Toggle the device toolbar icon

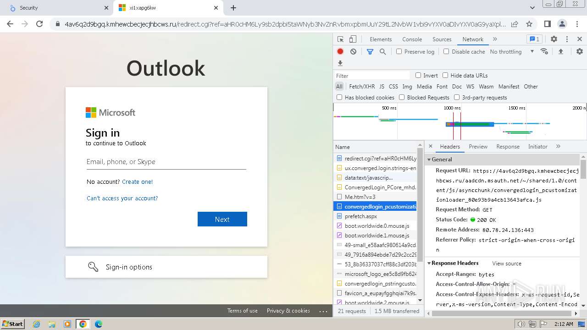point(353,39)
